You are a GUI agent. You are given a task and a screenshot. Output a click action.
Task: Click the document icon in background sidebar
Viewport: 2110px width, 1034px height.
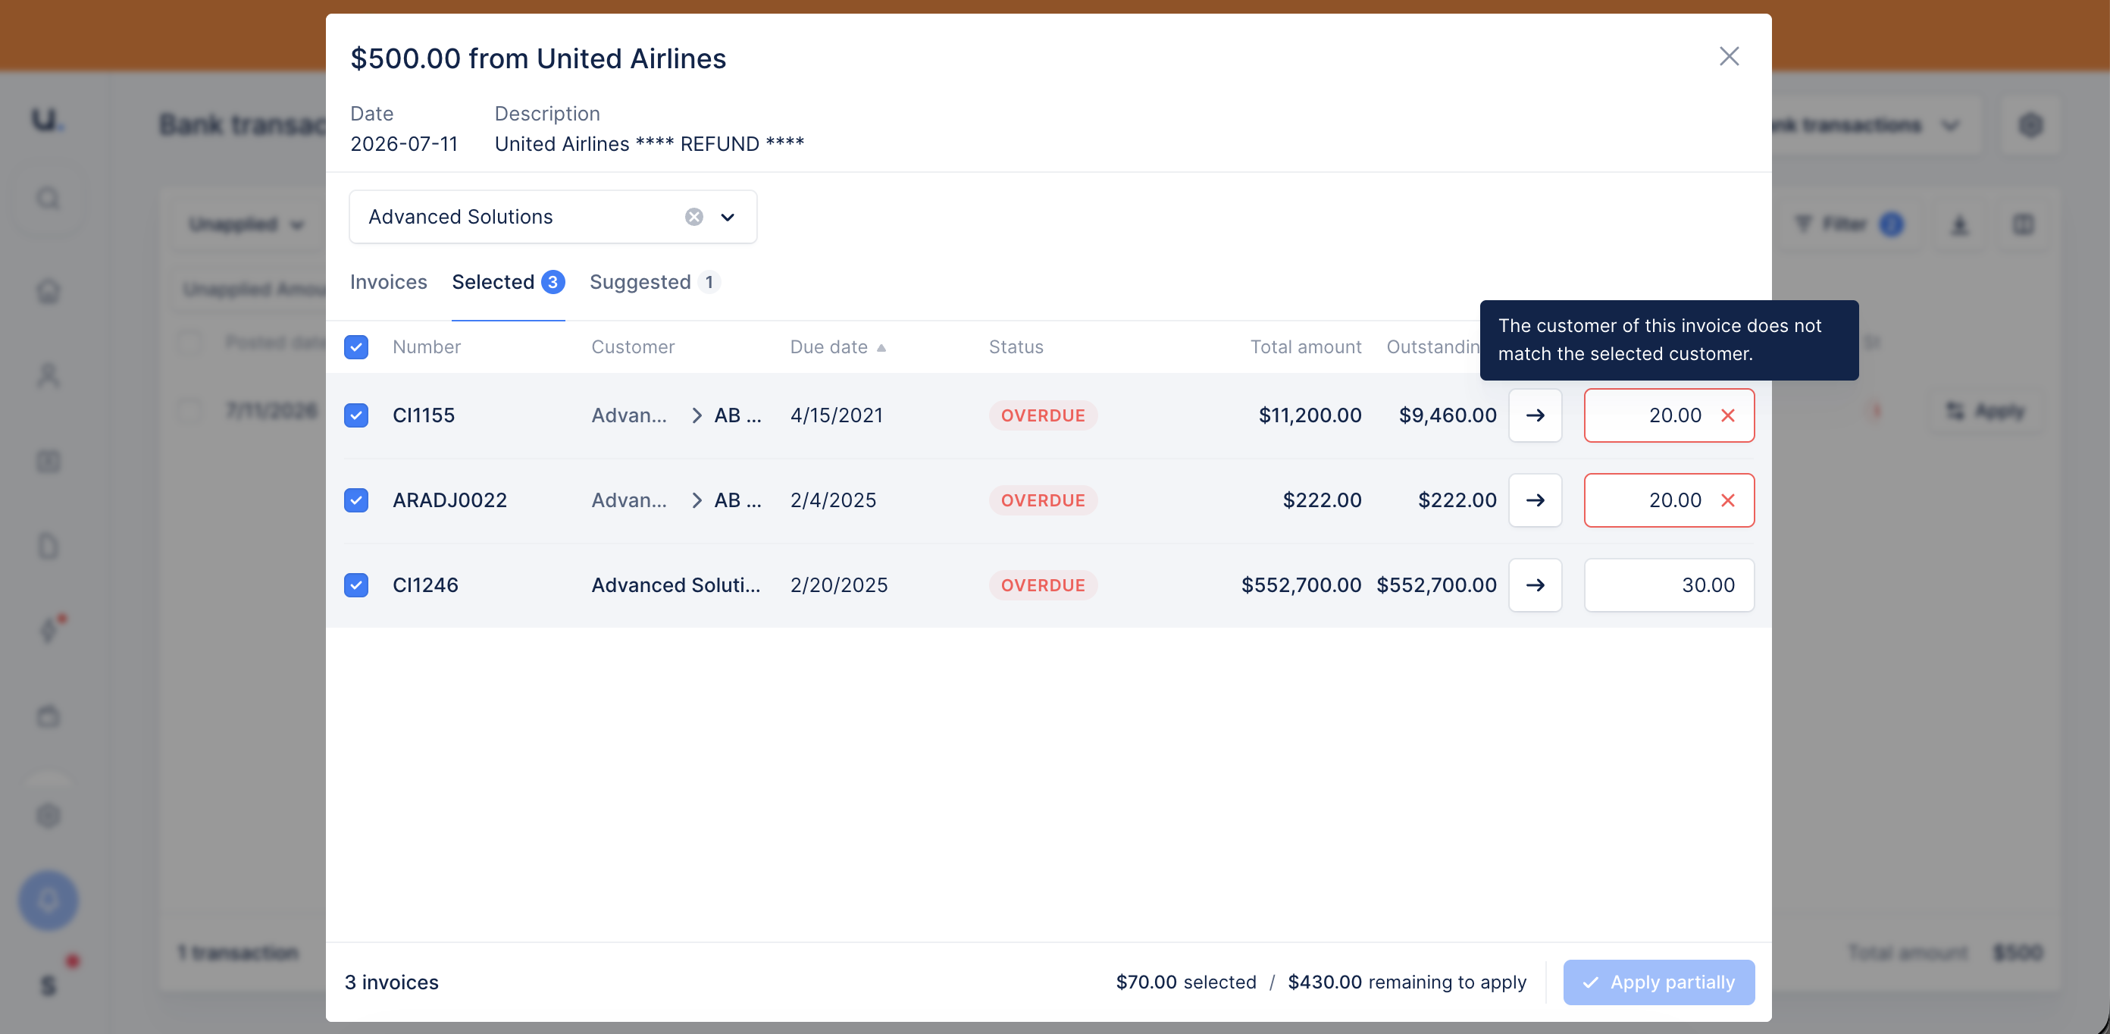tap(49, 547)
